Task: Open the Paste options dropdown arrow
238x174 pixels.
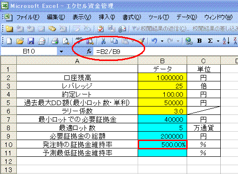Action: 133,41
